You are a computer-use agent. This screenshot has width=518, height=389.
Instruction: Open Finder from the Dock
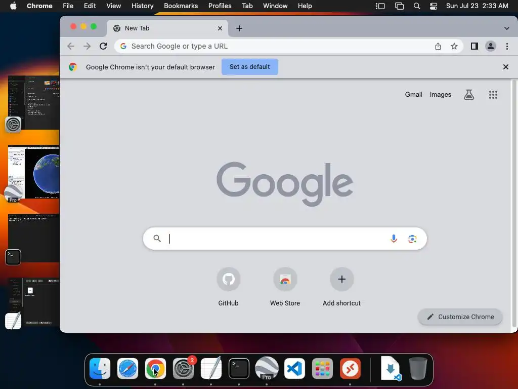[x=100, y=368]
